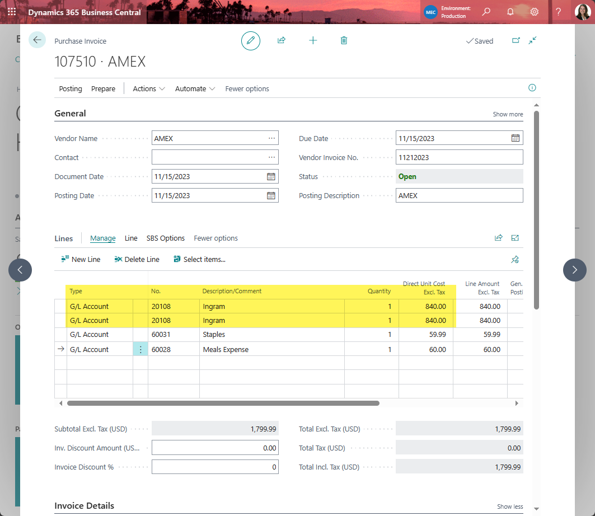Open the Vendor Name lookup ellipsis
This screenshot has height=516, width=595.
(271, 138)
